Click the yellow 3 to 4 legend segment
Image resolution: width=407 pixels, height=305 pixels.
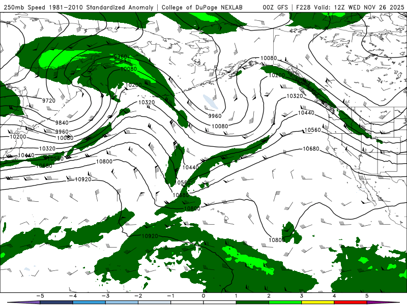(317, 302)
